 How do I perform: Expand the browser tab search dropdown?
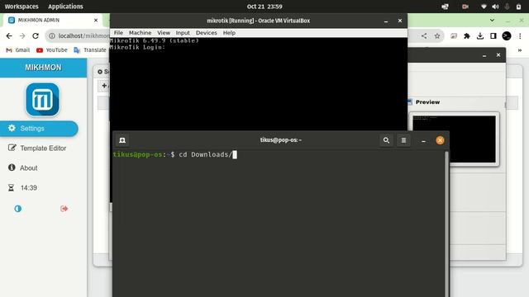[x=493, y=20]
